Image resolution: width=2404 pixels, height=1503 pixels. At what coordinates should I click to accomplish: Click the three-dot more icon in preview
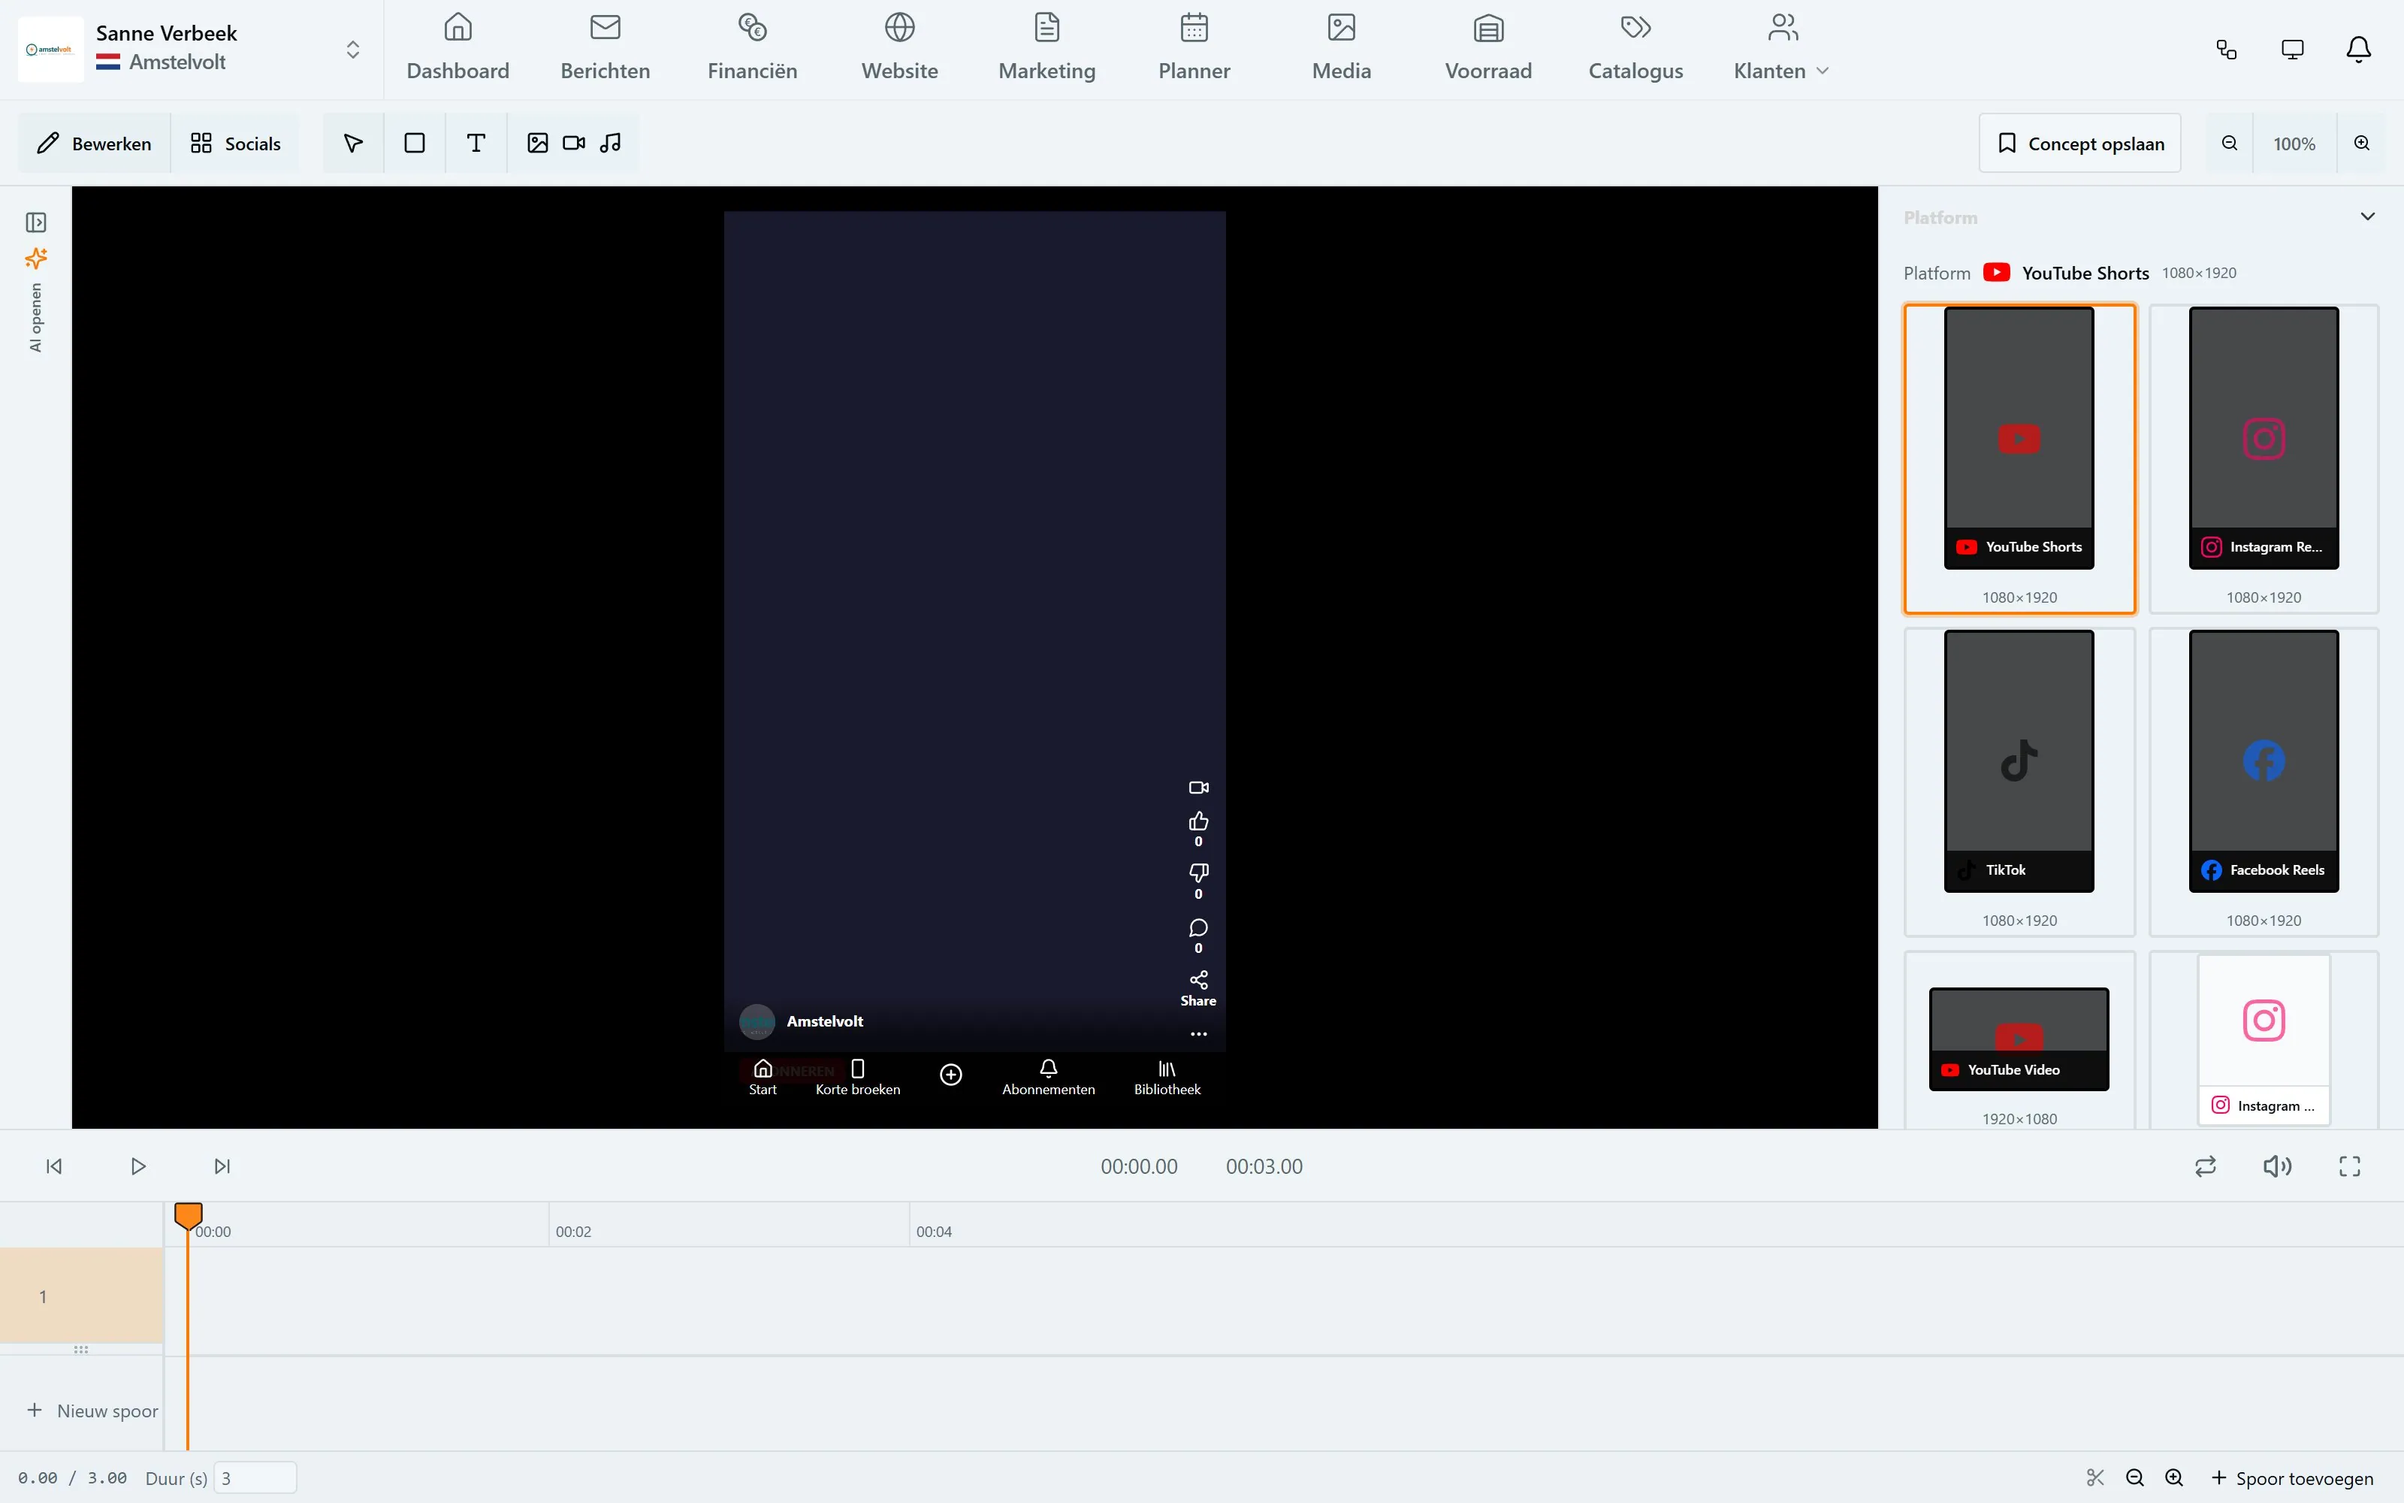pyautogui.click(x=1199, y=1035)
